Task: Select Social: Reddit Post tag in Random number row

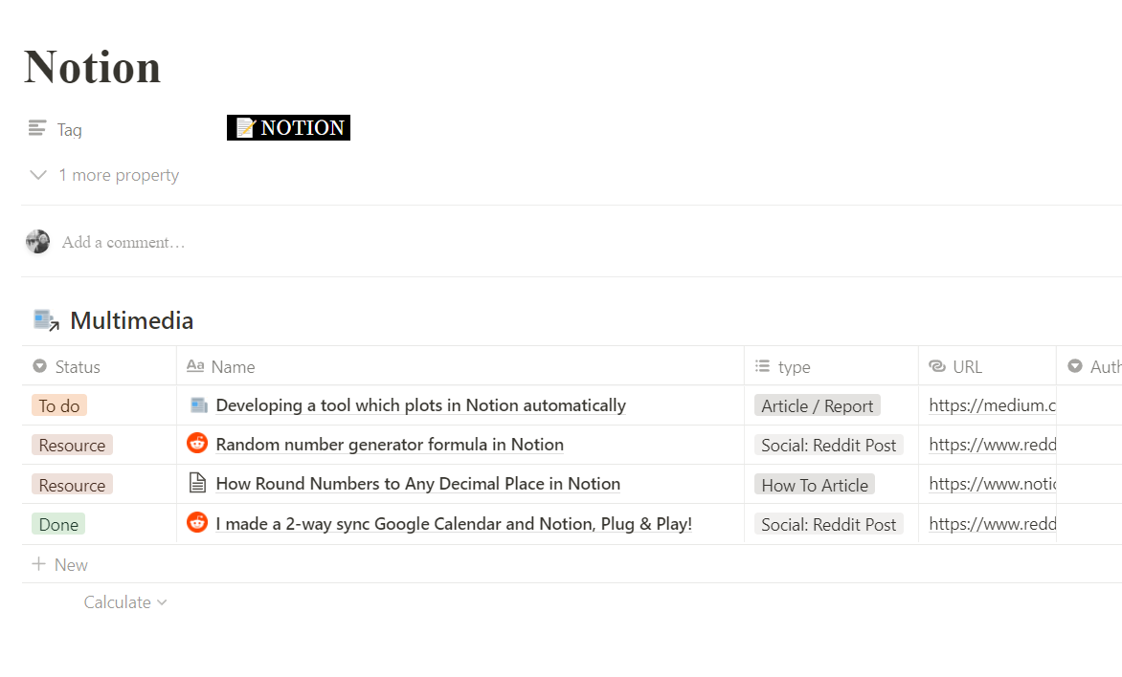Action: tap(829, 445)
